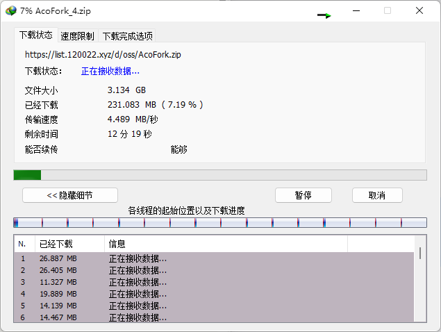
Task: Cancel the download with 取消 button
Action: [x=377, y=195]
